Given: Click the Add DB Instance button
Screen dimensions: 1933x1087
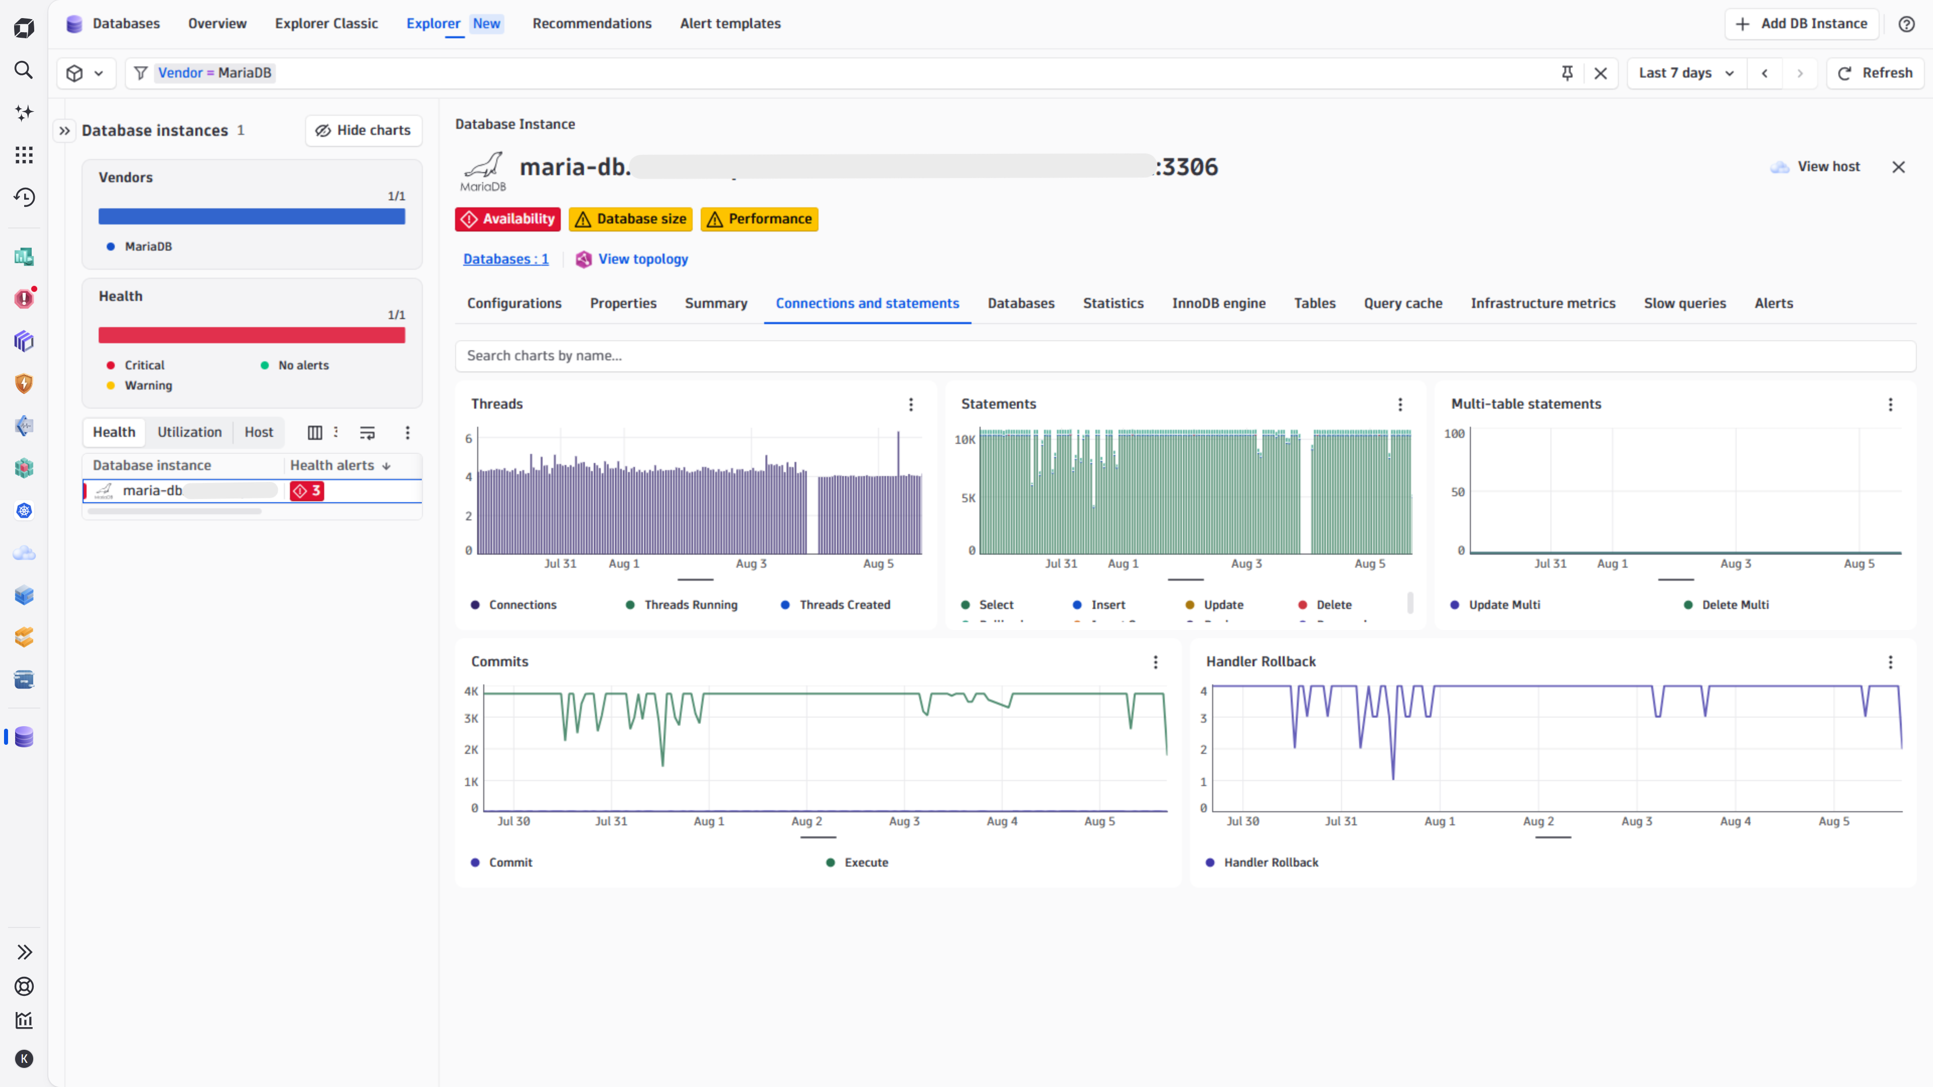Looking at the screenshot, I should 1802,23.
